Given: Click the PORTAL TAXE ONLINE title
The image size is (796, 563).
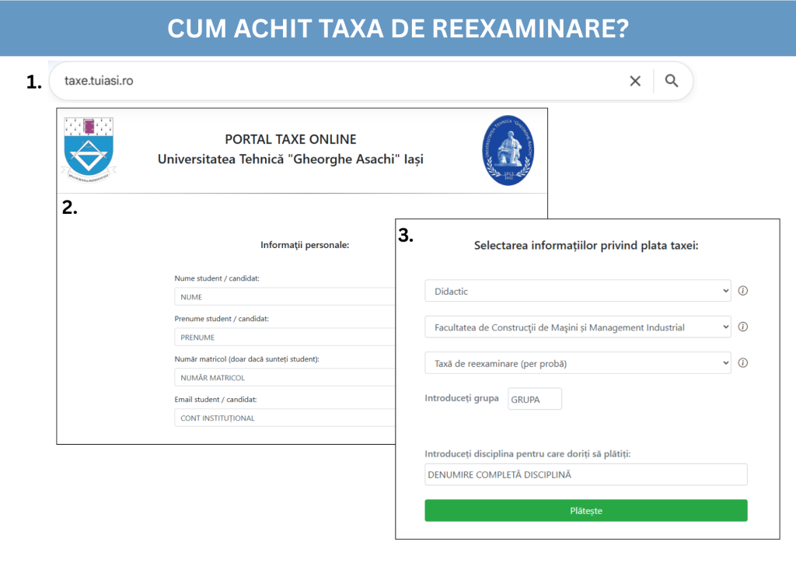Looking at the screenshot, I should (291, 140).
